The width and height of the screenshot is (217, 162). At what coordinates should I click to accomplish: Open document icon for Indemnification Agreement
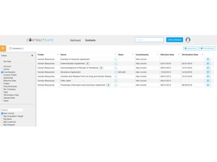coord(115,64)
